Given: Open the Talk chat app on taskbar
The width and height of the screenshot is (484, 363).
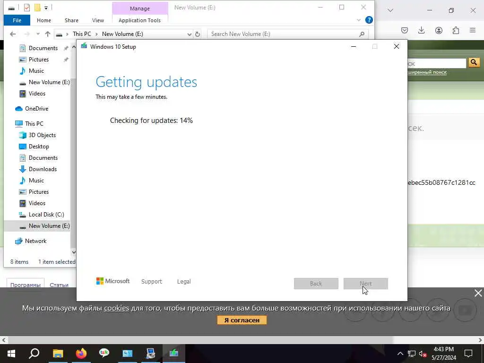Looking at the screenshot, I should [104, 354].
